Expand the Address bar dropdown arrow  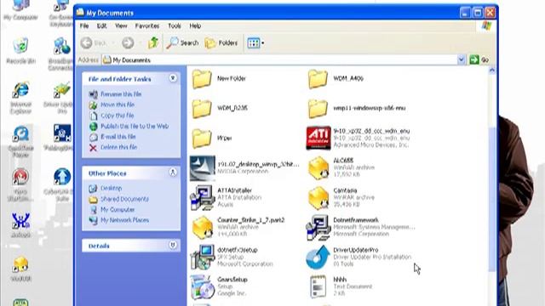point(462,60)
